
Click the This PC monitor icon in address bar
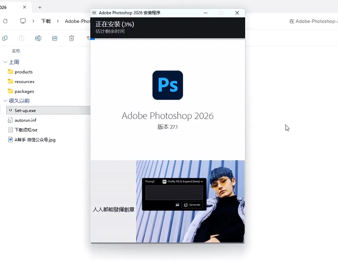point(23,21)
